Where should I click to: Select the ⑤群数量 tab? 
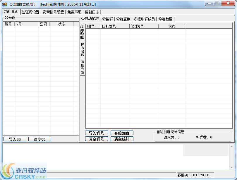[x=166, y=19]
